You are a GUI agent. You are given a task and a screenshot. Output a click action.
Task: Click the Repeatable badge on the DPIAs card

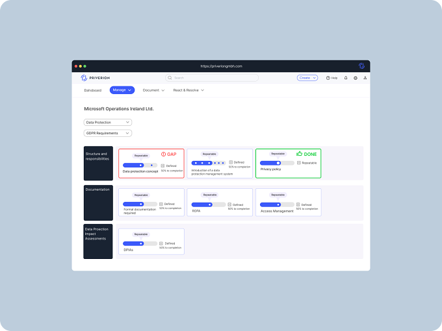pyautogui.click(x=141, y=234)
